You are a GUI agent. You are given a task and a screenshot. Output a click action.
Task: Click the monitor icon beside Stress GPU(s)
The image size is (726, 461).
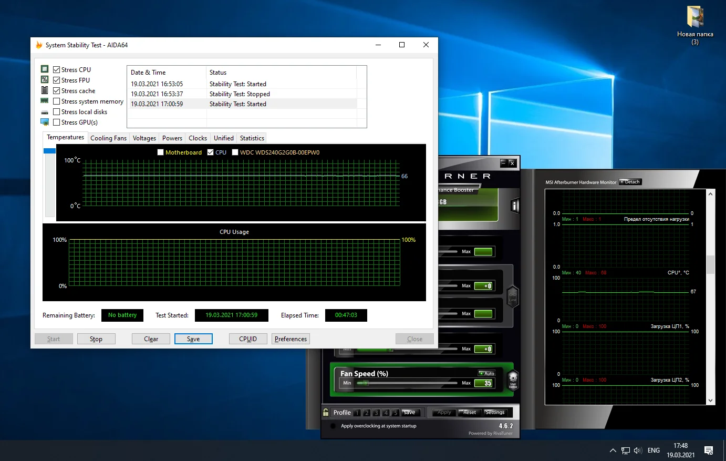(45, 122)
